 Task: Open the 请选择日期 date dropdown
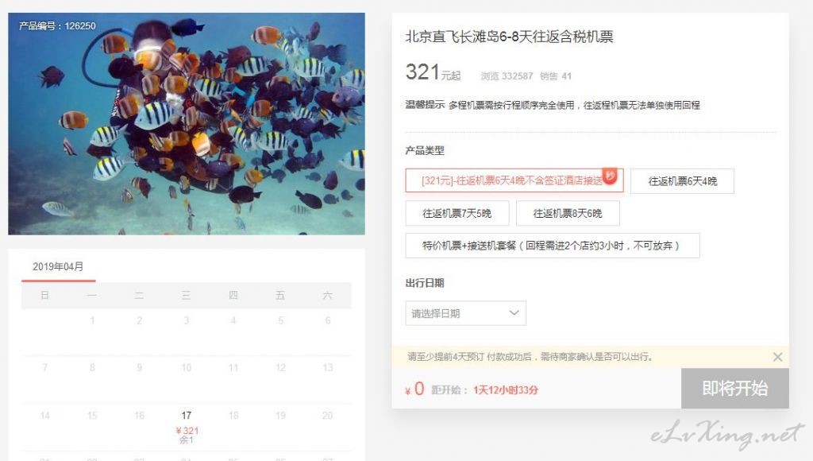point(465,313)
